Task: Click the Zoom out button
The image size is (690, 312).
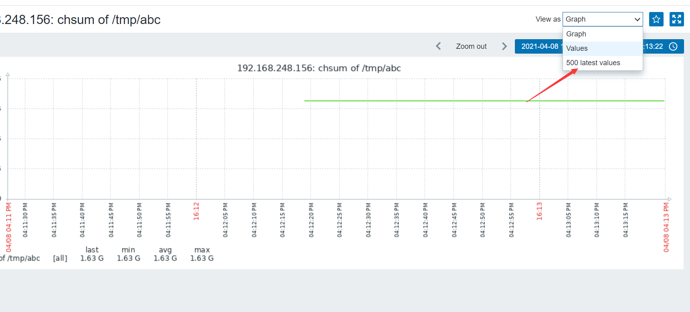Action: point(471,46)
